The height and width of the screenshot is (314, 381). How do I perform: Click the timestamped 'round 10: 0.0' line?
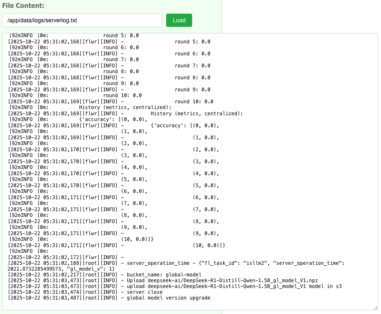[111, 101]
